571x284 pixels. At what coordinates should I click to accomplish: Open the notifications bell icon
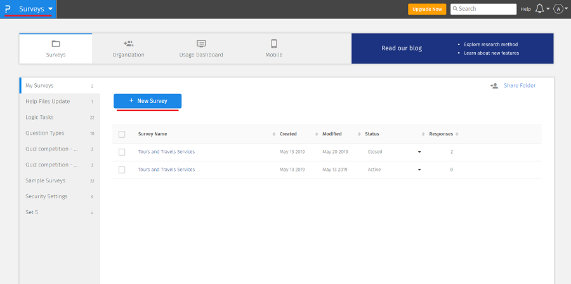[540, 9]
